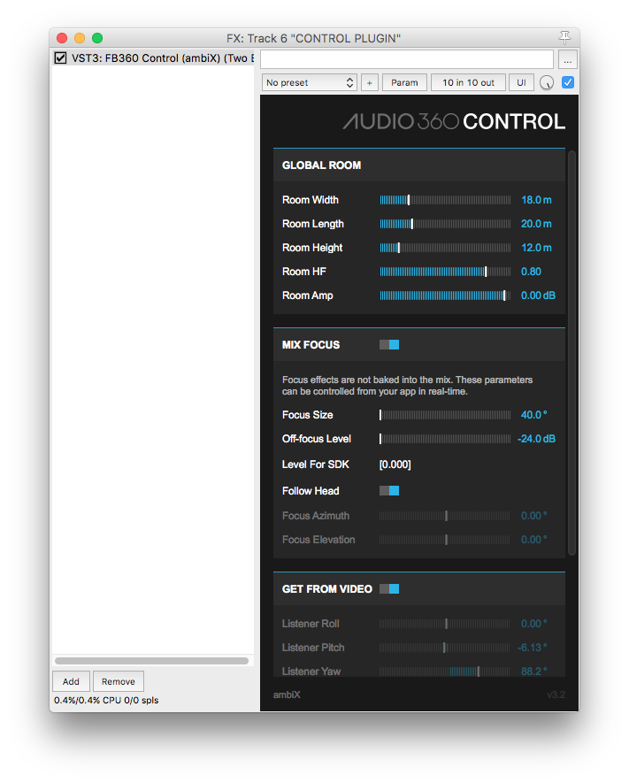The image size is (629, 783).
Task: Click the Focus Azimuth slider
Action: click(445, 516)
